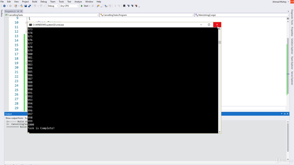Open the Team menu

(53, 2)
